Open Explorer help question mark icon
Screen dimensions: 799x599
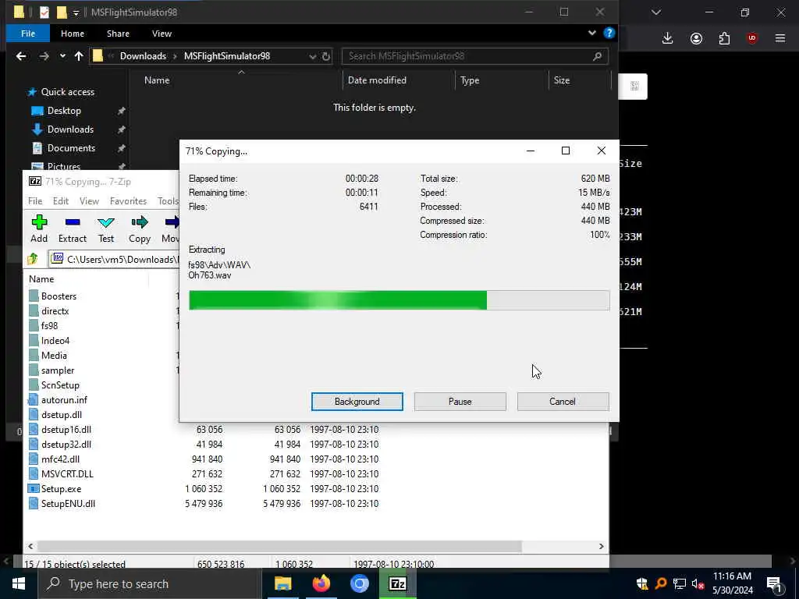[609, 33]
